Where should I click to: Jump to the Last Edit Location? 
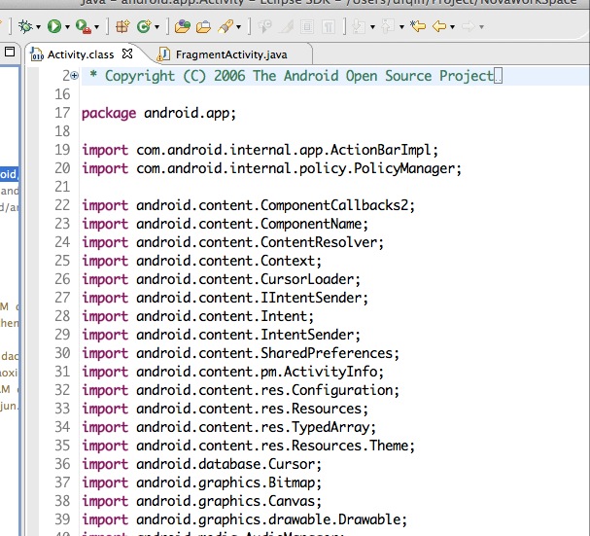[418, 26]
